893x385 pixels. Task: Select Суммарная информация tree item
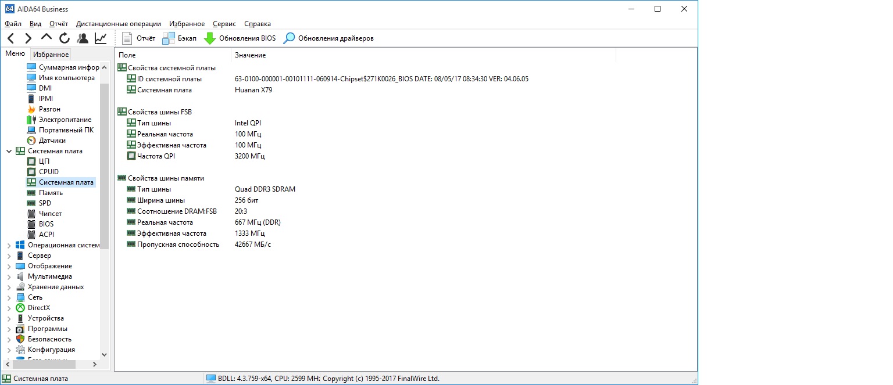point(63,67)
